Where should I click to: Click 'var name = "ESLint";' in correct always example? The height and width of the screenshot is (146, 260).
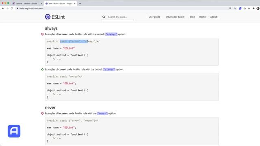[61, 84]
